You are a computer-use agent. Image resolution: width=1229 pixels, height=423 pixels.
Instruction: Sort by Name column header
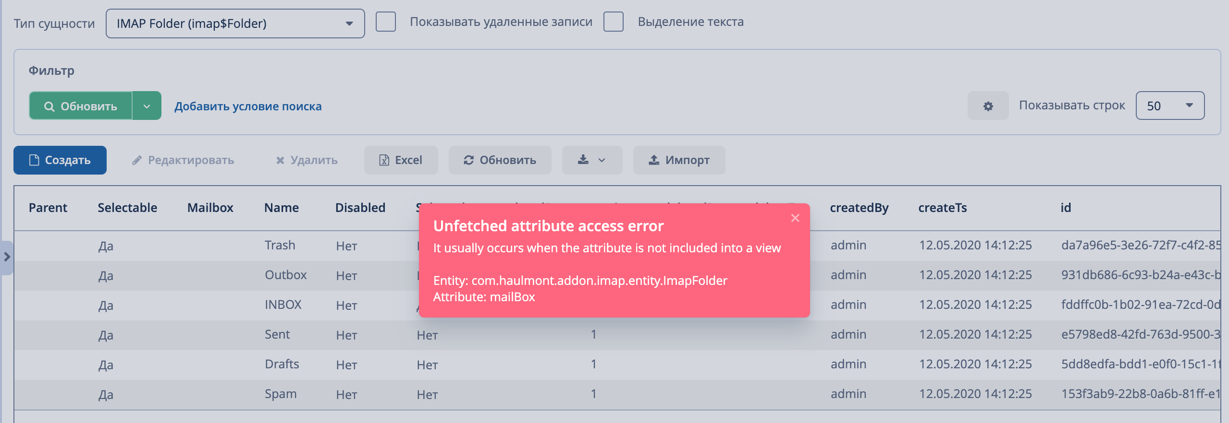[282, 208]
